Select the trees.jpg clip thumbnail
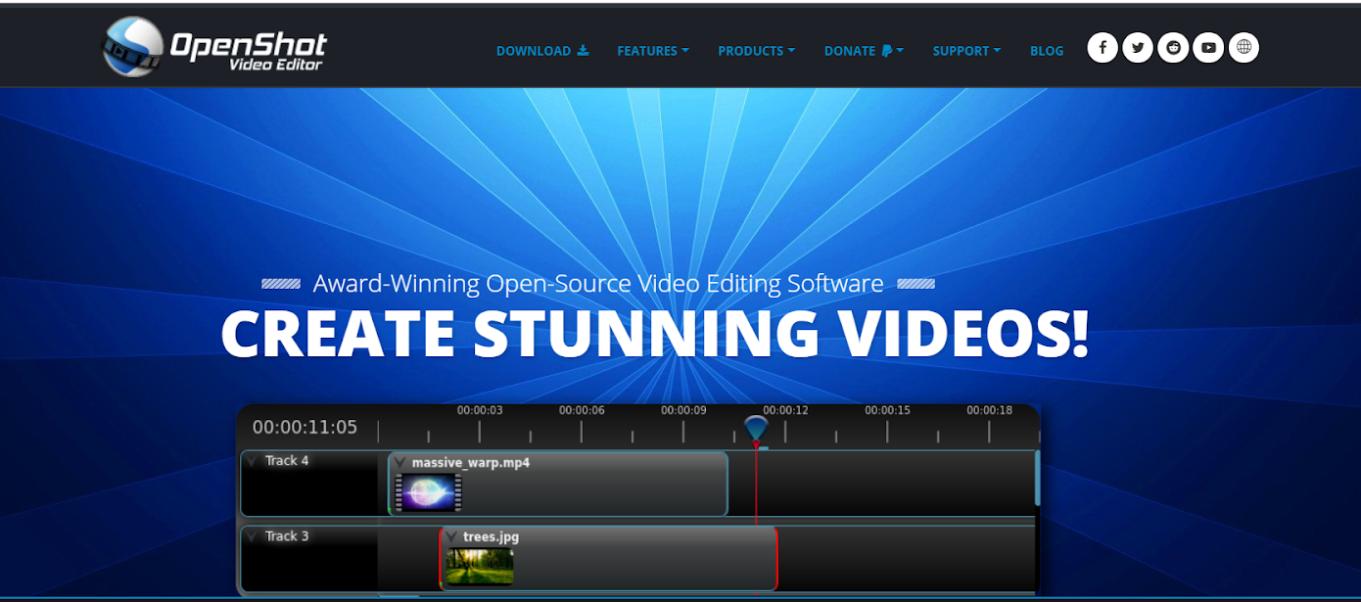Image resolution: width=1361 pixels, height=602 pixels. tap(480, 567)
